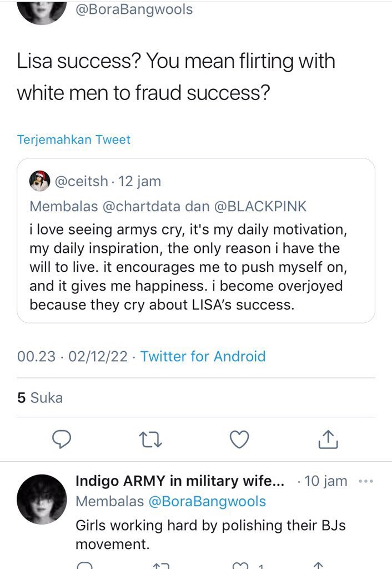Tap the reply icon under the main tweet
This screenshot has width=392, height=569.
tap(62, 440)
